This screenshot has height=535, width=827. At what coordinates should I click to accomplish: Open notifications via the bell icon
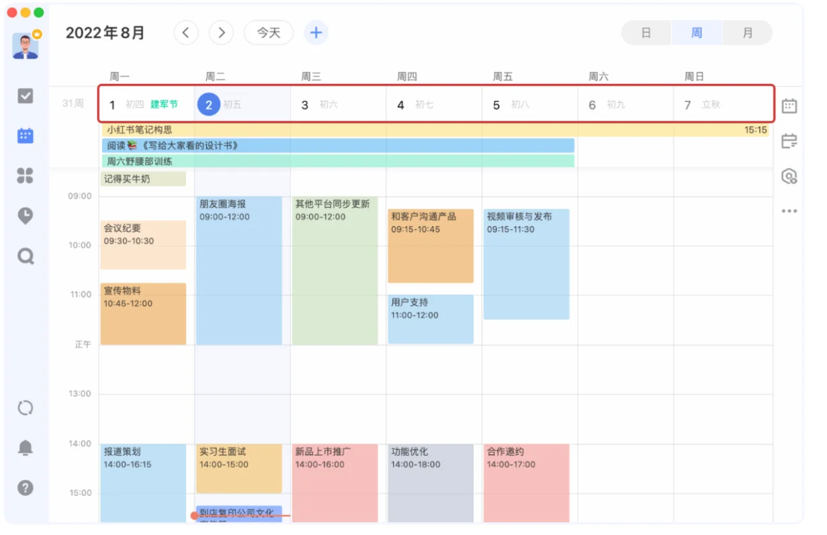pos(25,447)
